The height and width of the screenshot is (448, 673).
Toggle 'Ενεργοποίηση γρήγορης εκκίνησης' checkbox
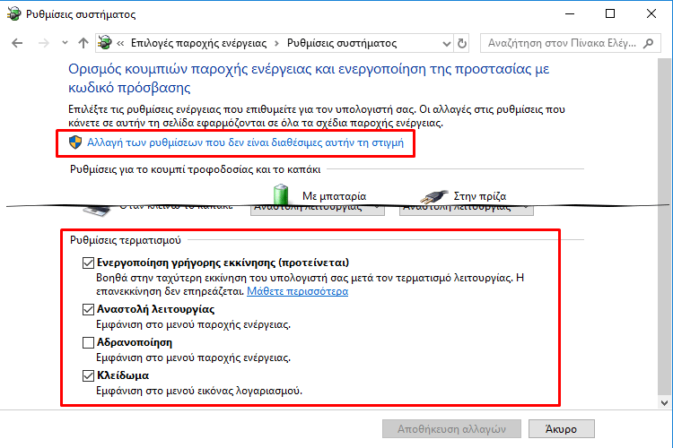[88, 263]
